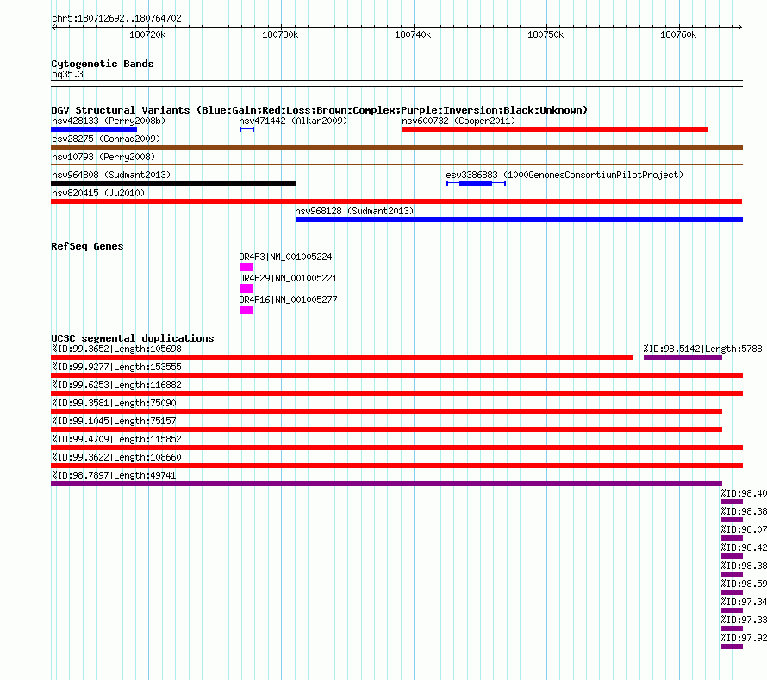Click the magenta OR4F29 gene box
Image resolution: width=767 pixels, height=680 pixels.
[246, 288]
